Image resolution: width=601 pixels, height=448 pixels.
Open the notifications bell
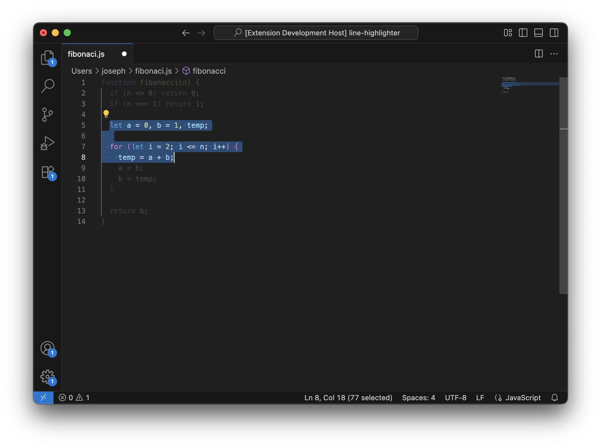pyautogui.click(x=555, y=397)
